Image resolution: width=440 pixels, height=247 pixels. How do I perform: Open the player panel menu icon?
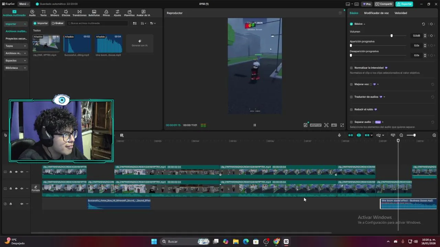tap(340, 13)
